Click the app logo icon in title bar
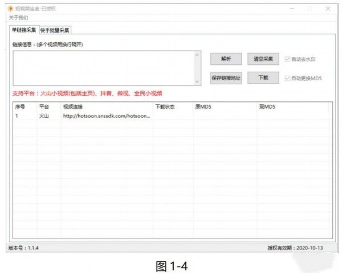Image resolution: width=342 pixels, height=275 pixels. click(x=10, y=9)
